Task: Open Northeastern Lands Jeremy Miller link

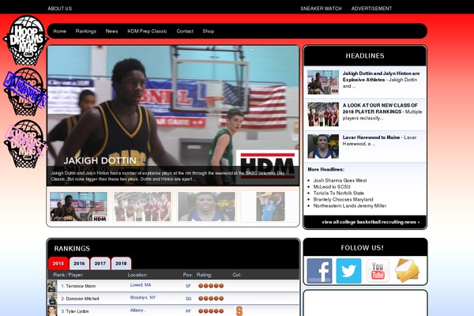Action: (350, 206)
